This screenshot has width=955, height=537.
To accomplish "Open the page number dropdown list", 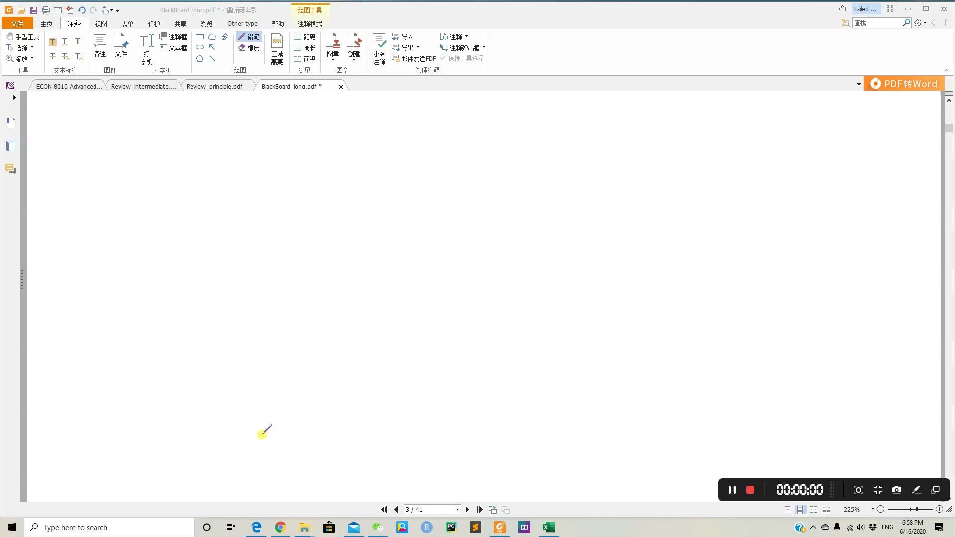I will point(457,510).
